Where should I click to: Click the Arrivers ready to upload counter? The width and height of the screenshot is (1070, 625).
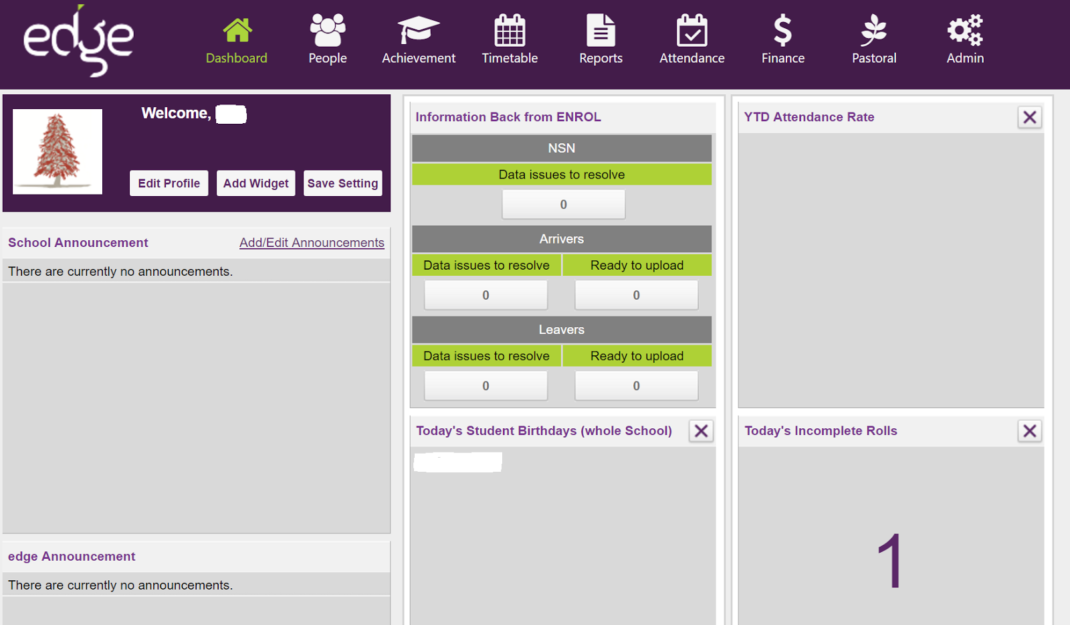pos(636,294)
